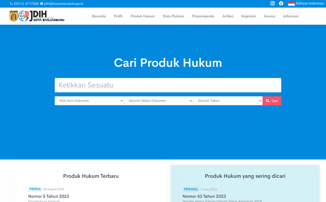Expand the Pilih Jenis Dokumen dropdown
This screenshot has height=202, width=326.
pyautogui.click(x=89, y=101)
